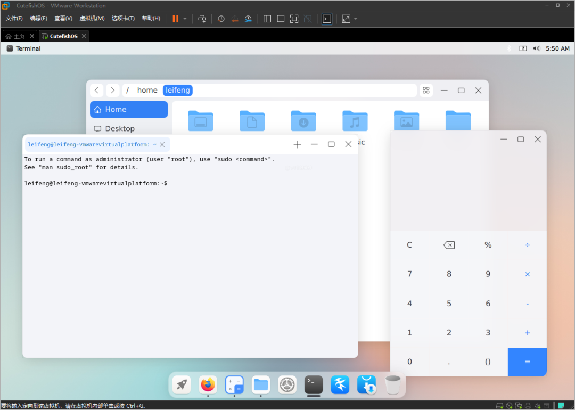Switch to the 主页 tab
This screenshot has width=575, height=410.
(15, 36)
